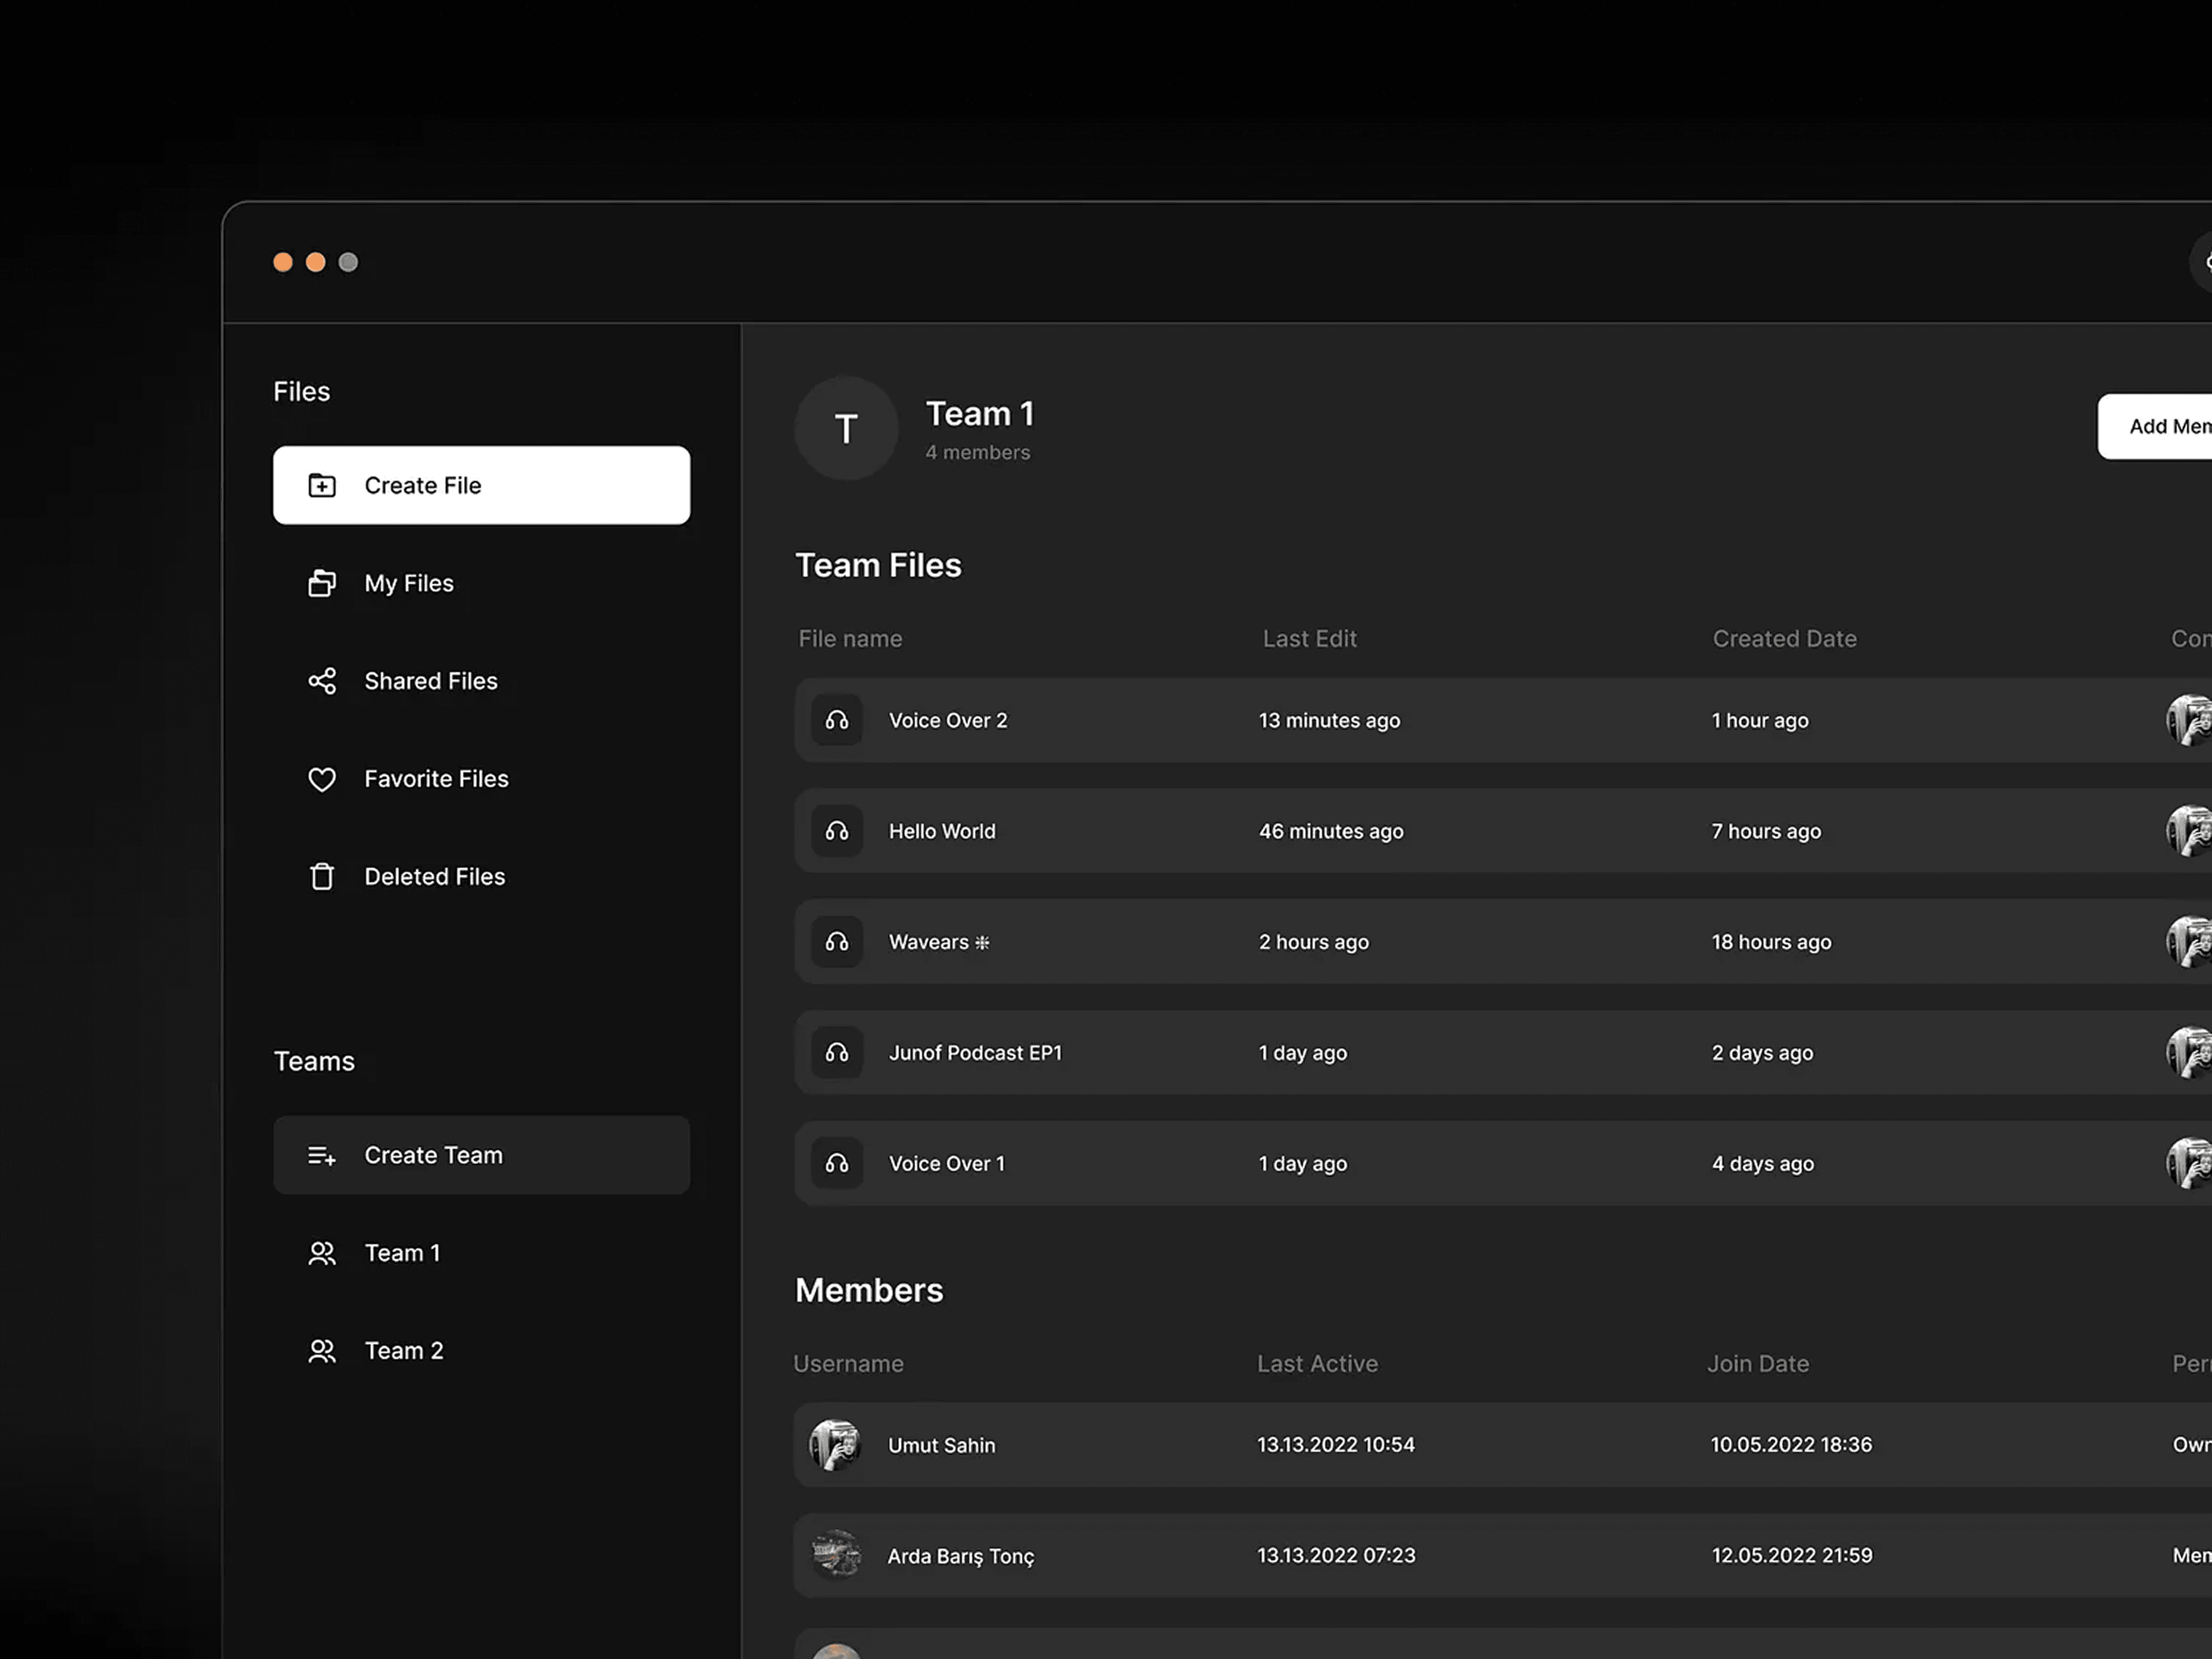The width and height of the screenshot is (2212, 1659).
Task: Click the '46 minutes ago' last edit value
Action: pyautogui.click(x=1331, y=832)
